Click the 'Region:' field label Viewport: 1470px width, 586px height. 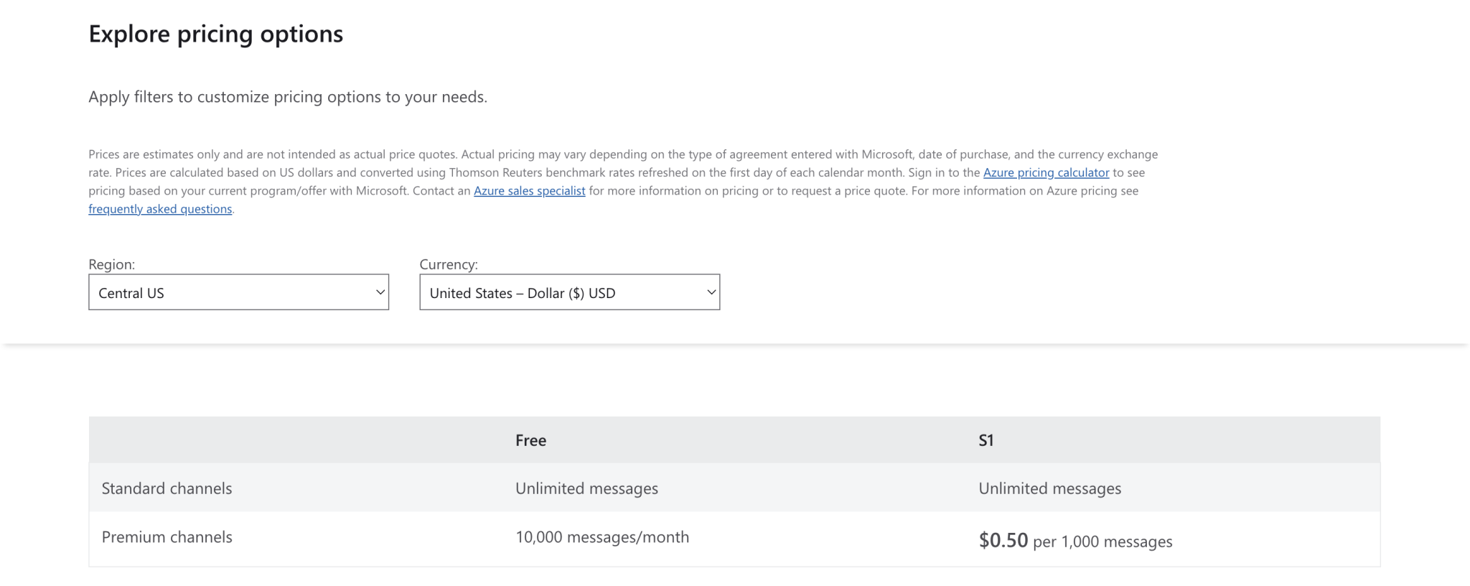pos(111,264)
